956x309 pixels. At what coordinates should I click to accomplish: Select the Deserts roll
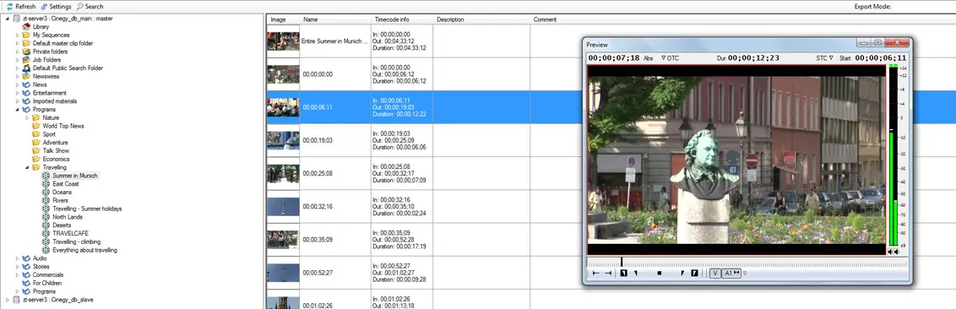pyautogui.click(x=62, y=225)
